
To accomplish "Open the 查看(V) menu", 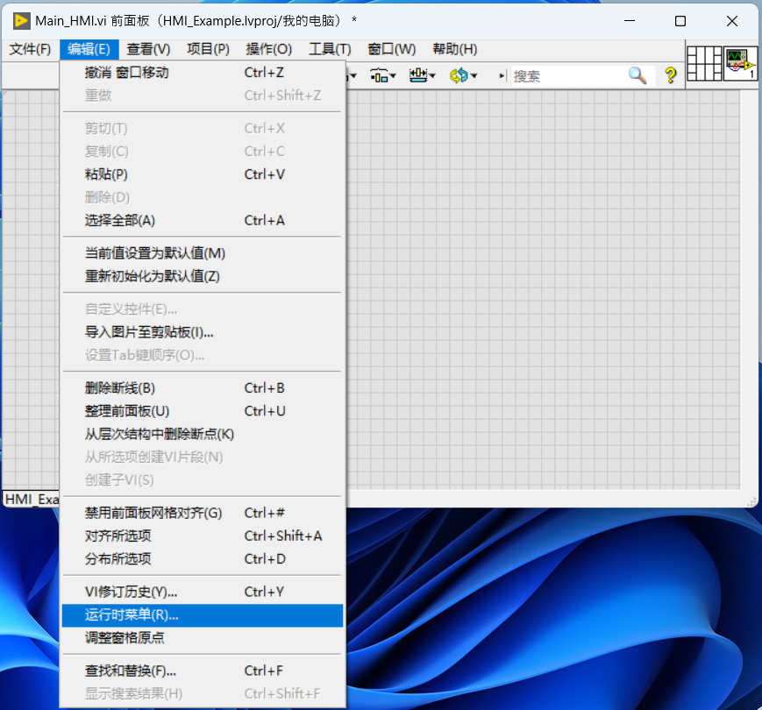I will (148, 49).
